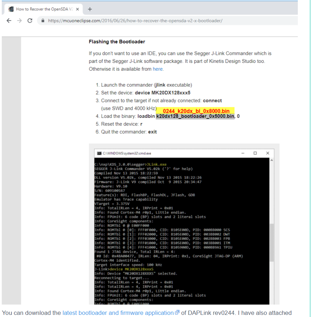Close the OpenSDA recovery tab
Viewport: 311px width, 317px height.
click(x=77, y=9)
